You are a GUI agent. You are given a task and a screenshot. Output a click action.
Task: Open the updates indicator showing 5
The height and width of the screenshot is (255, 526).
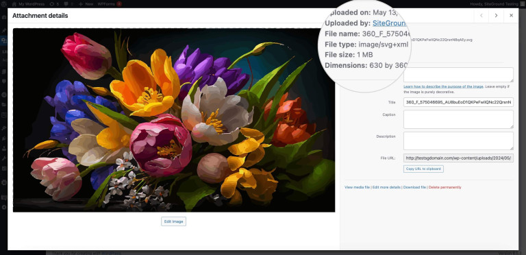coord(54,4)
